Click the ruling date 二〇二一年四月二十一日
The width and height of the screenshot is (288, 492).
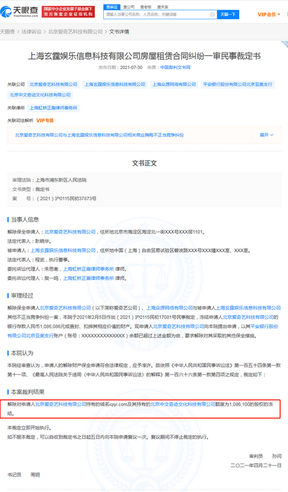coord(256,465)
